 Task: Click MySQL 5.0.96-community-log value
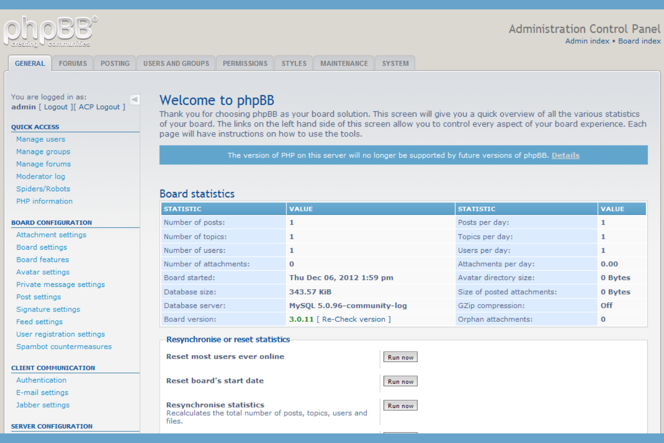pyautogui.click(x=348, y=306)
